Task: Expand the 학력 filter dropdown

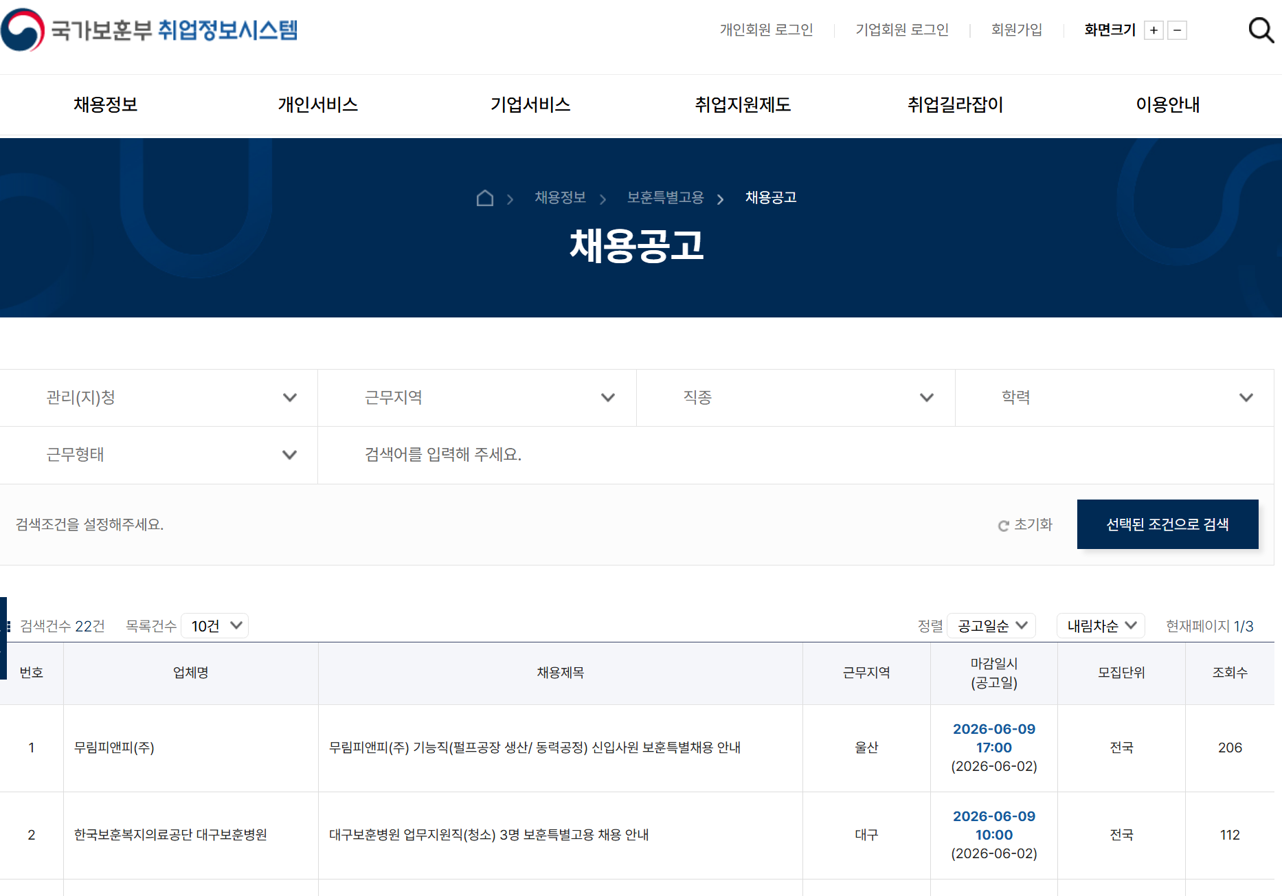Action: coord(1115,398)
